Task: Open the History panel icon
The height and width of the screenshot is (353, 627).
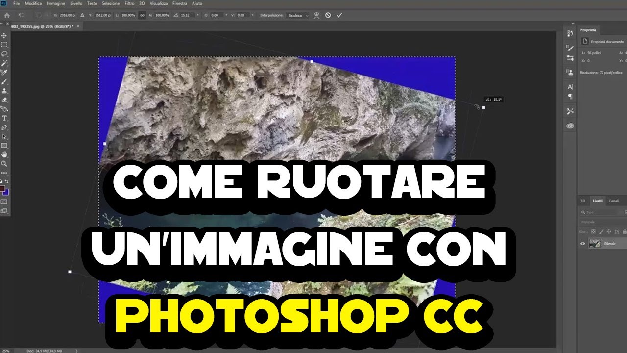Action: point(570,33)
